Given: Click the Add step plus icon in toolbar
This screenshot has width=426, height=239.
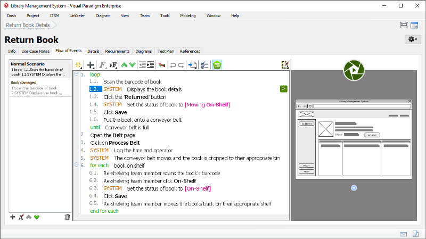Looking at the screenshot, I should (x=91, y=65).
